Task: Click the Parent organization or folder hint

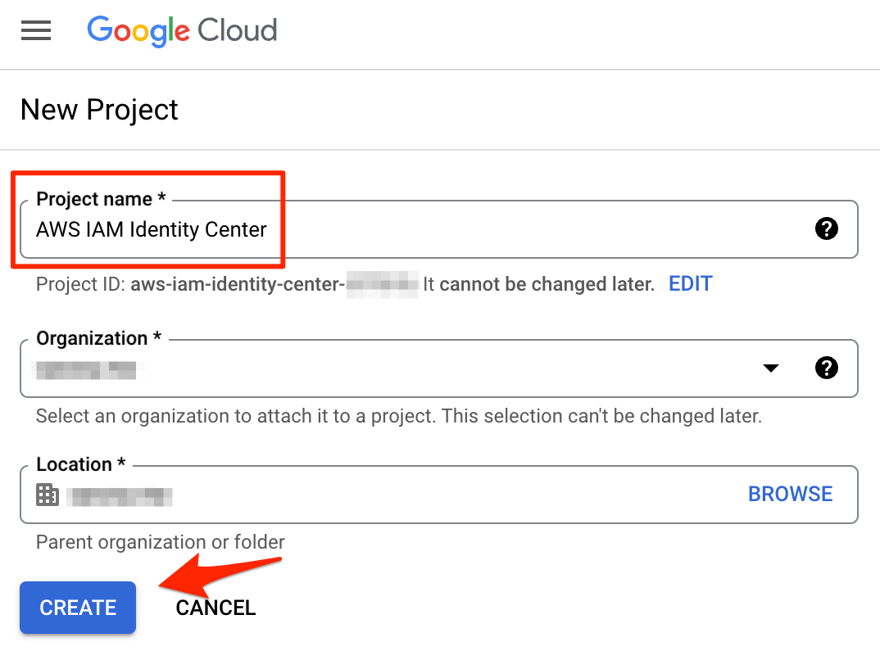Action: click(161, 542)
